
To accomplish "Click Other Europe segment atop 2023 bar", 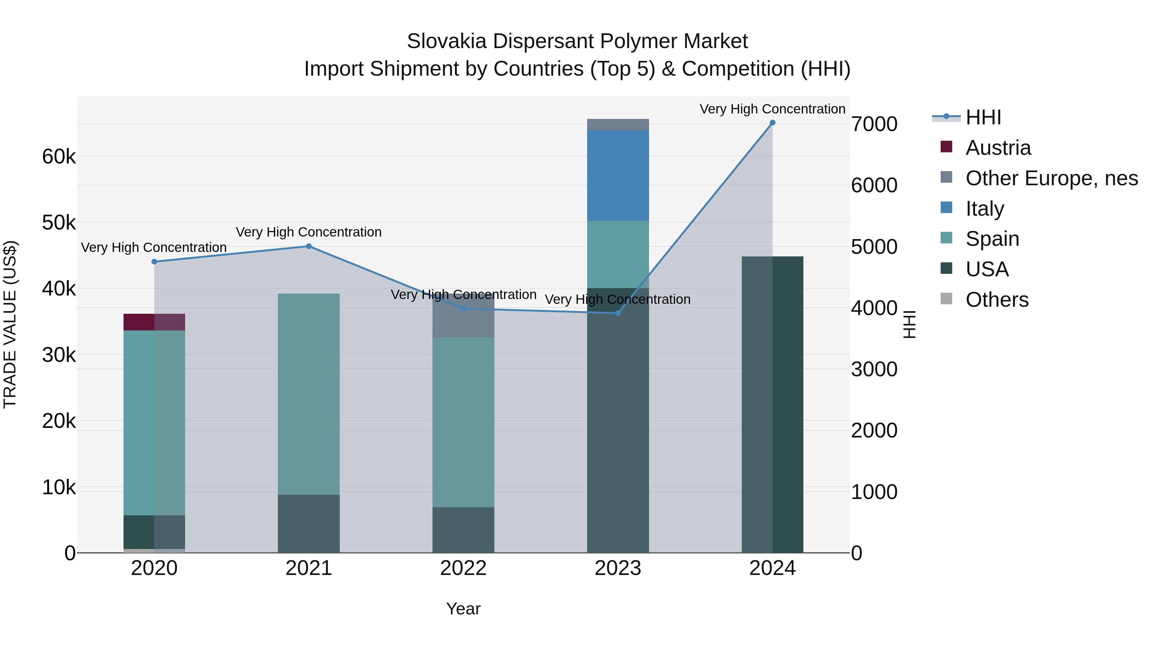I will [618, 125].
